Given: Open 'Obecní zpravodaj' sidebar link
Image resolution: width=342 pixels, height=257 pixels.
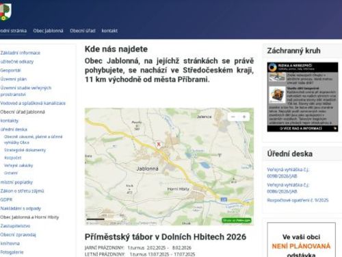Looking at the screenshot, I should tap(18, 234).
